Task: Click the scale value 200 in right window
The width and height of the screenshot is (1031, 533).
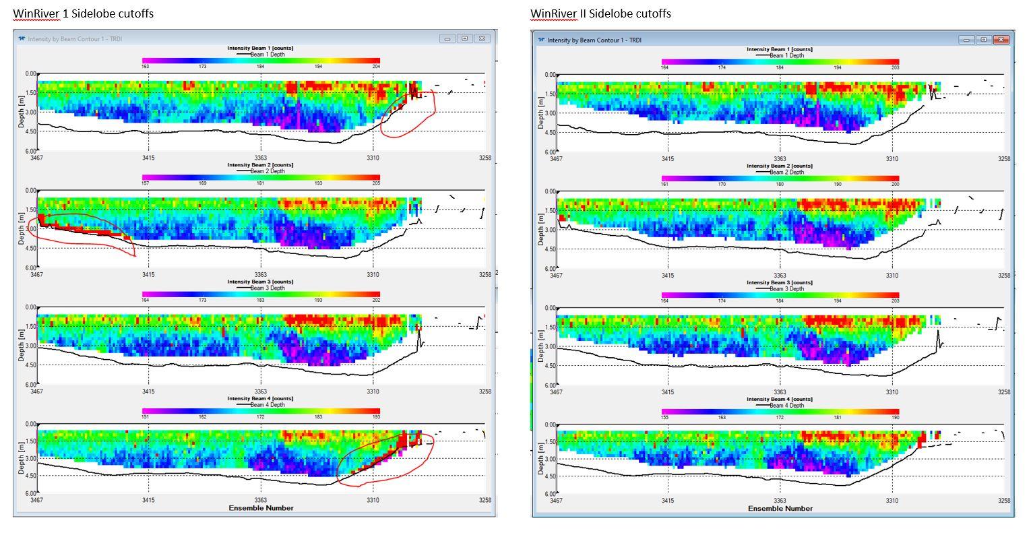Action: click(x=895, y=184)
